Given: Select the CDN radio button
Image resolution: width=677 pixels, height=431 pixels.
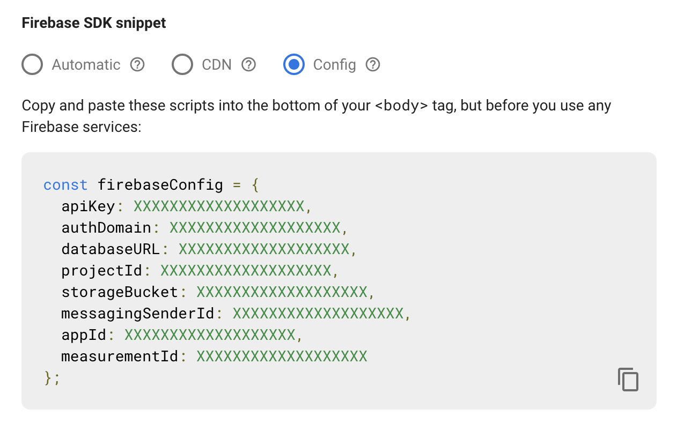Looking at the screenshot, I should [x=182, y=65].
